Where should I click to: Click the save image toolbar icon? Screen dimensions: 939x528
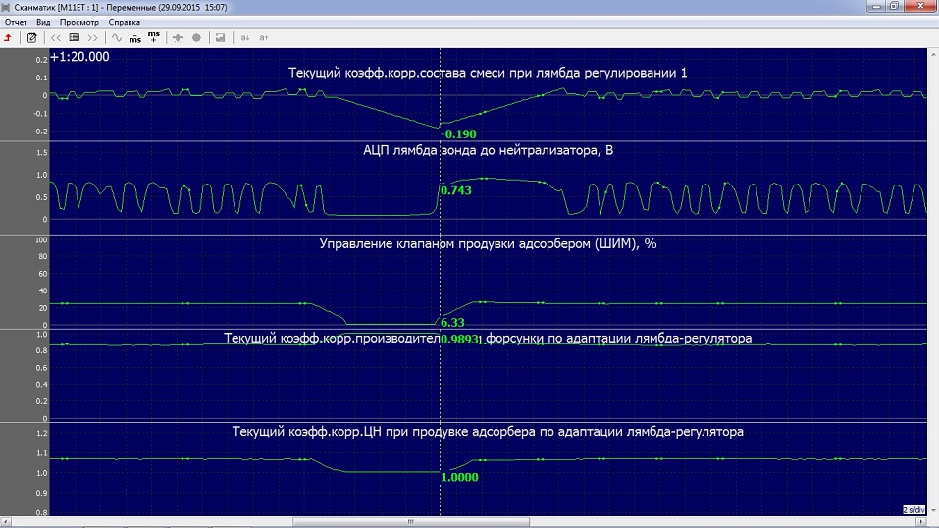[x=221, y=37]
